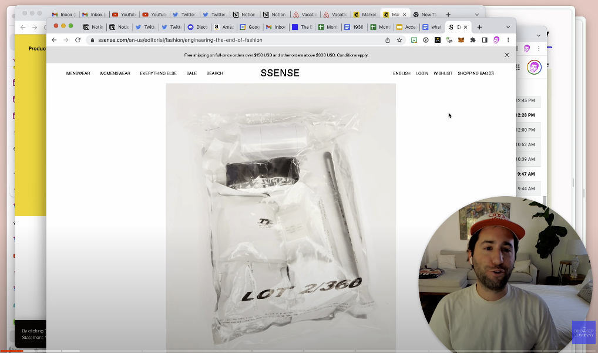Open three-dot menu in the right-side window
Viewport: 598px width, 353px height.
point(539,48)
